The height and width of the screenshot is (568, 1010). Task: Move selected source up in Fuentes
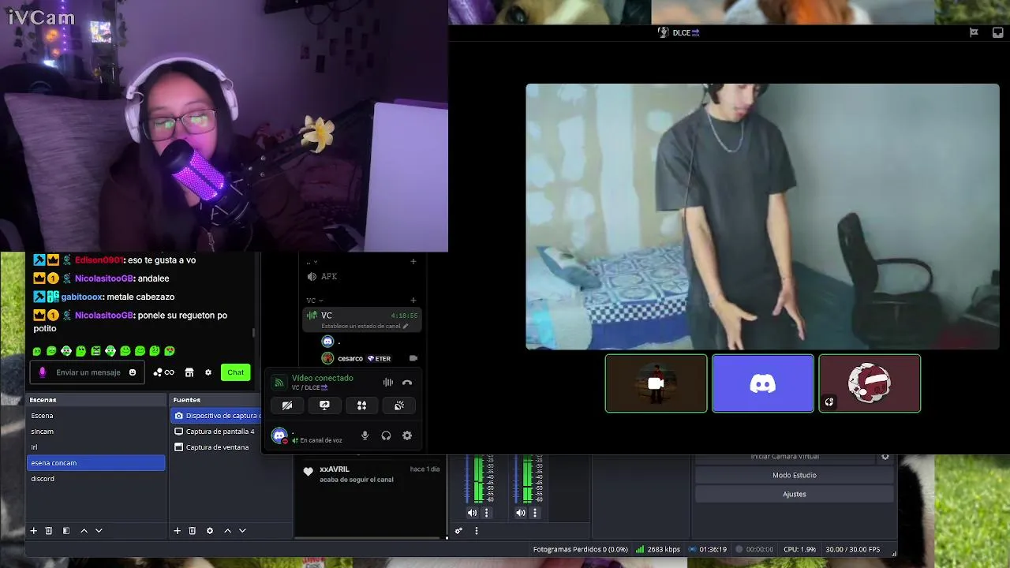coord(228,531)
